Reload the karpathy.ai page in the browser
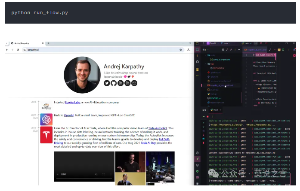Screen dimensions: 300x191 click(18, 50)
